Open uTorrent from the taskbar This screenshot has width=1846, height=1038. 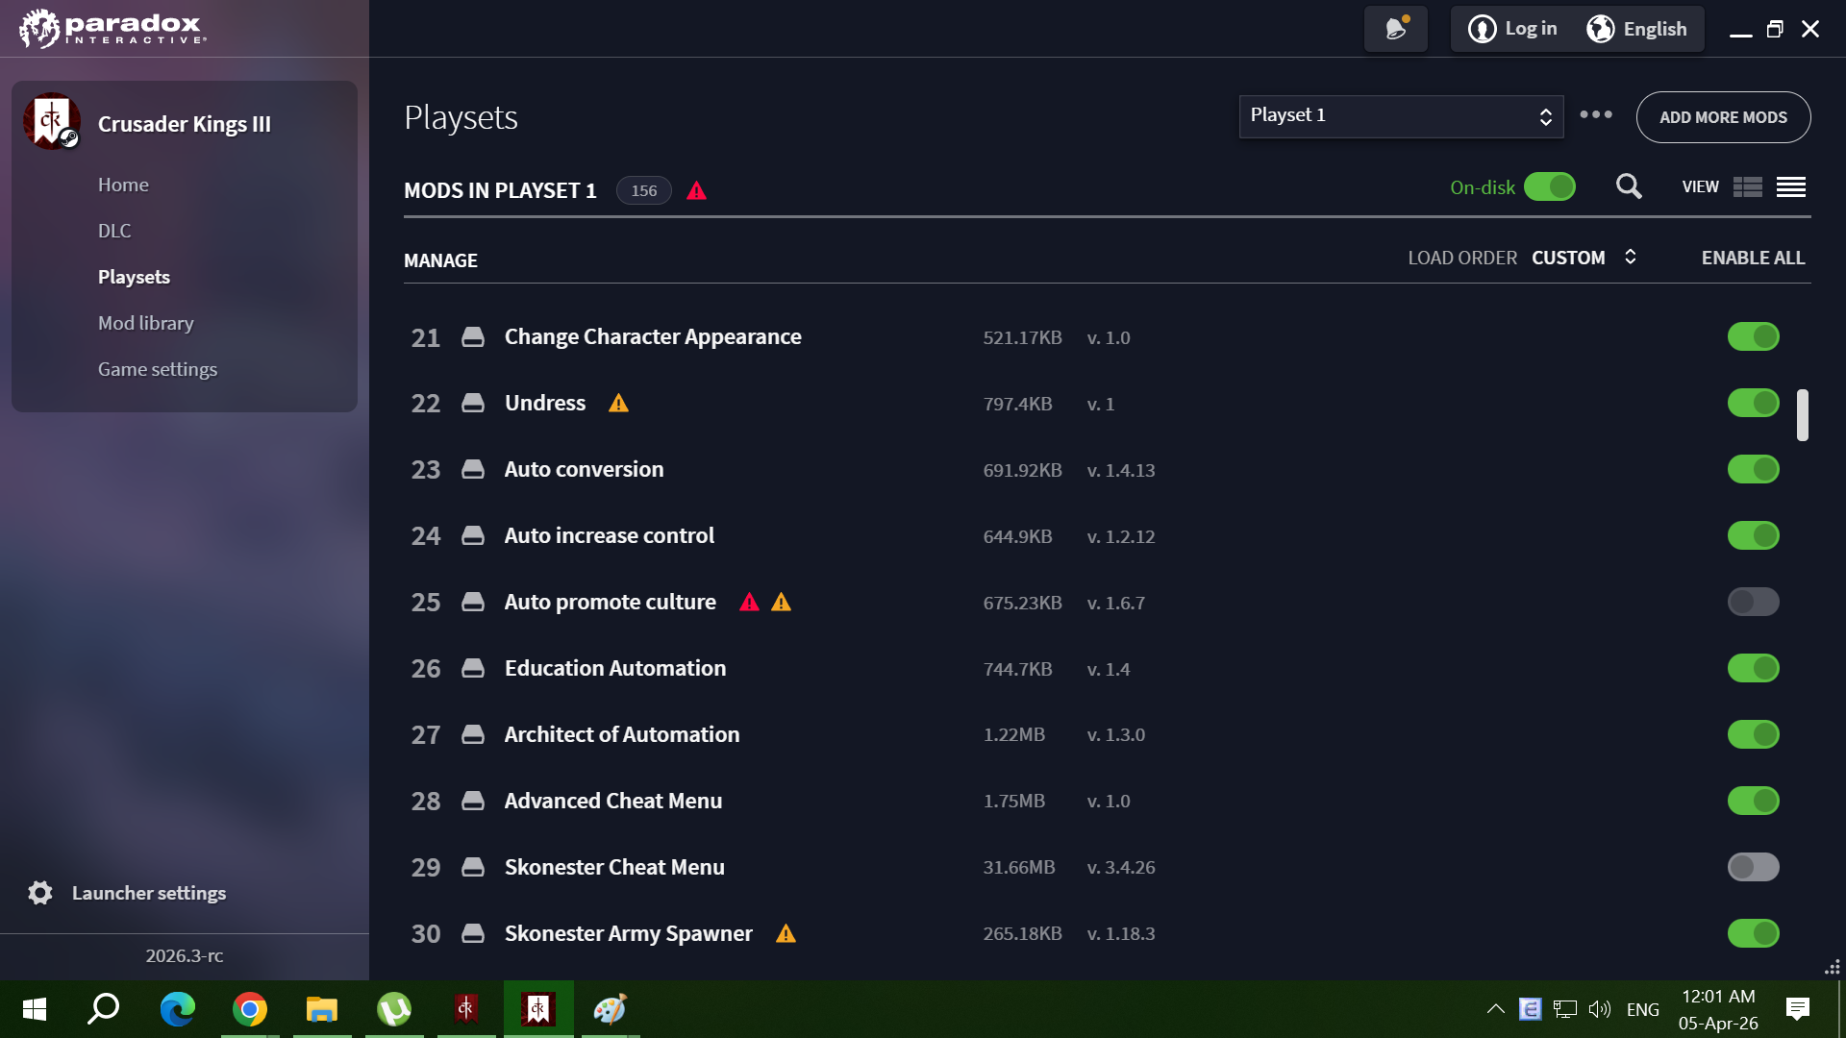click(394, 1009)
